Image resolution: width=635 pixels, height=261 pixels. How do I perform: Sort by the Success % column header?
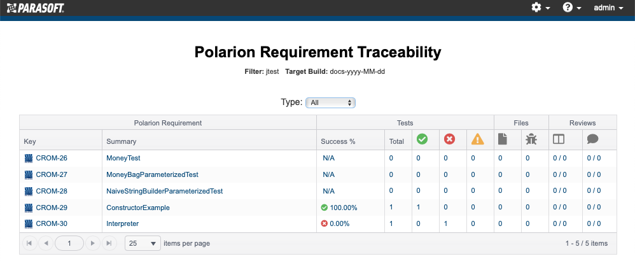[338, 141]
